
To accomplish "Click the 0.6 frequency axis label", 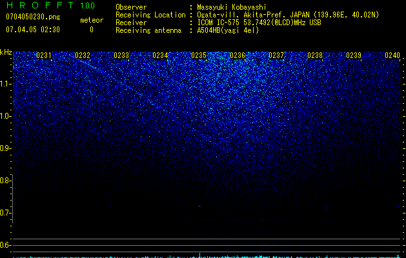I will point(5,245).
